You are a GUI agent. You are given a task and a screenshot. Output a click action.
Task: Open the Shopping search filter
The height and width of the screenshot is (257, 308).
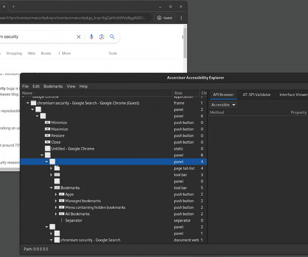[x=14, y=53]
